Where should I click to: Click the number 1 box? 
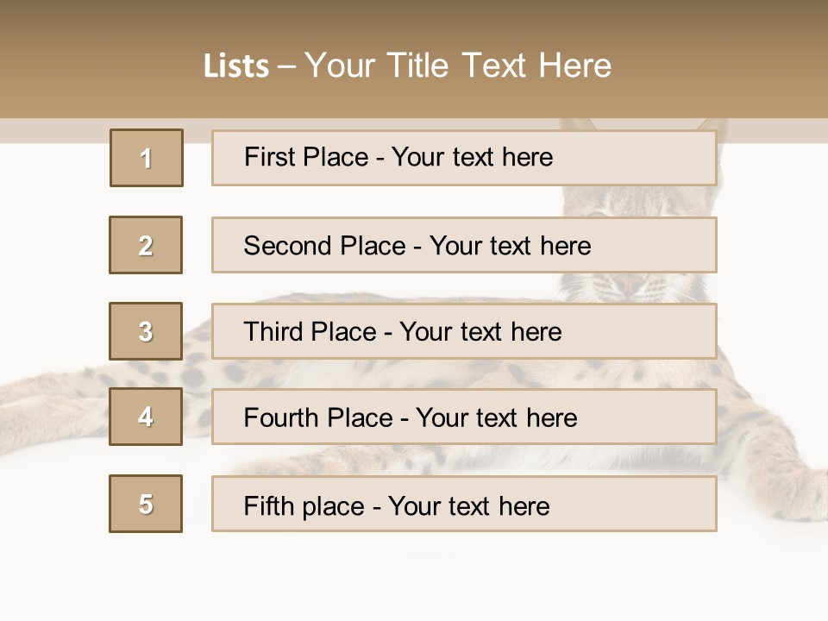147,158
